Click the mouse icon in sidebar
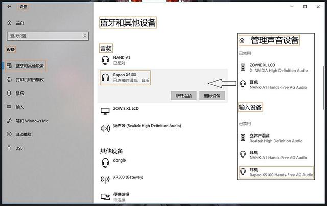 (x=9, y=93)
